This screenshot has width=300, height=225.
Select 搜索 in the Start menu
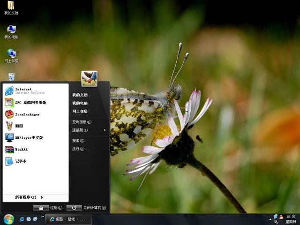pyautogui.click(x=78, y=141)
